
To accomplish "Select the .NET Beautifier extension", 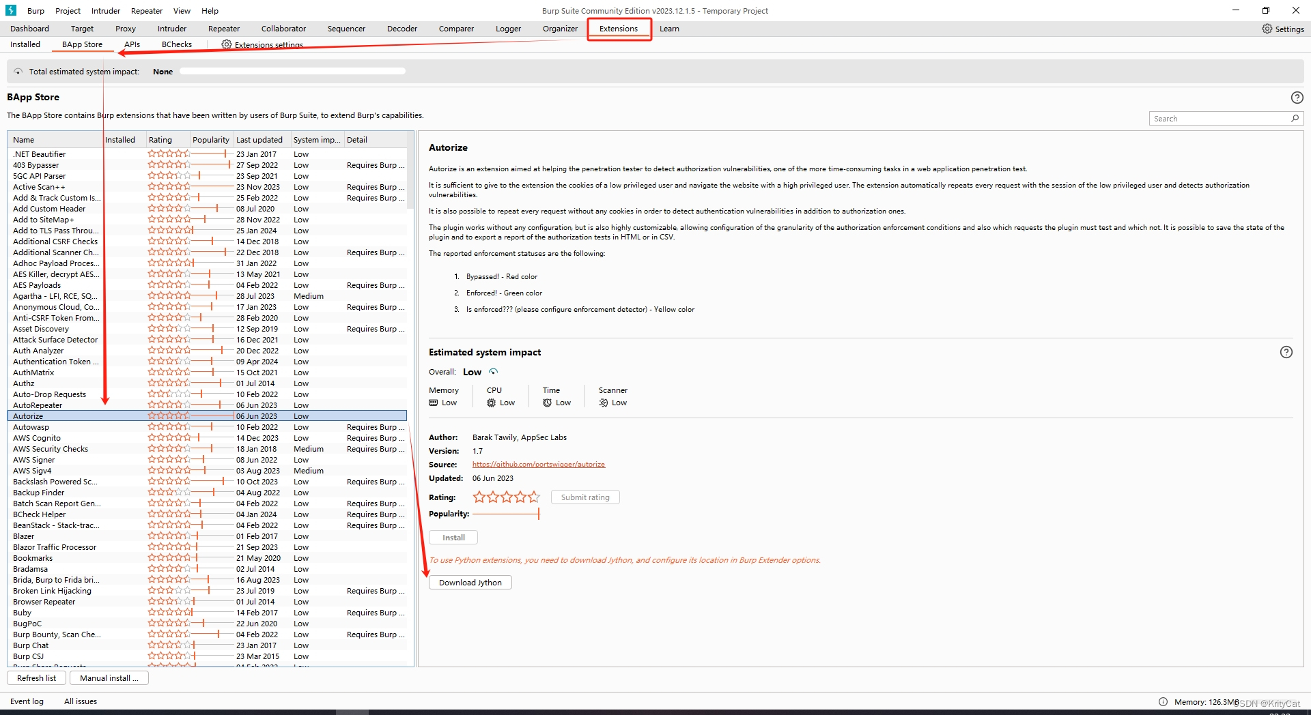I will [x=207, y=154].
